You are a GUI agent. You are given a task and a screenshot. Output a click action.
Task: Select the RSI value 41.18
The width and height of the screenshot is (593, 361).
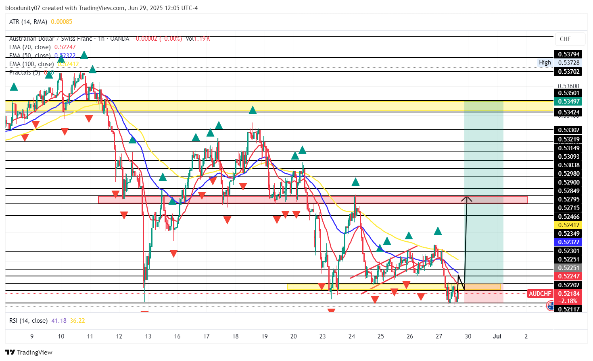(59, 321)
